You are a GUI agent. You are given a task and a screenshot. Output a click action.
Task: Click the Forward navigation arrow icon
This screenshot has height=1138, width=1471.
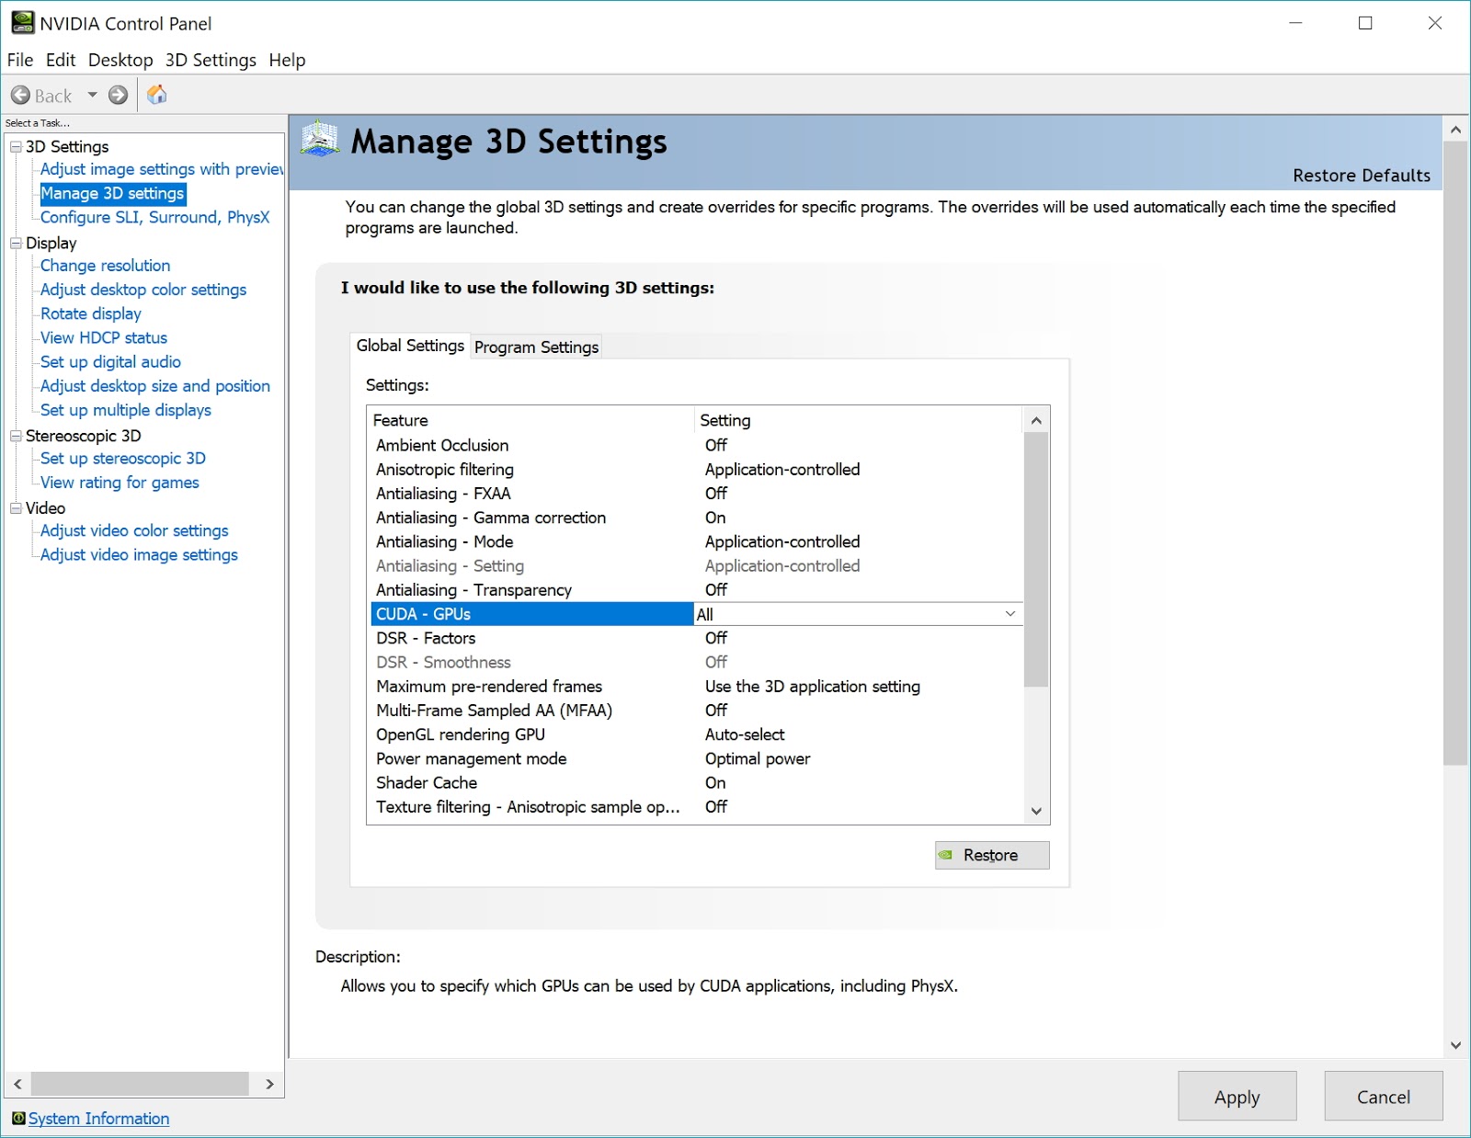(118, 95)
